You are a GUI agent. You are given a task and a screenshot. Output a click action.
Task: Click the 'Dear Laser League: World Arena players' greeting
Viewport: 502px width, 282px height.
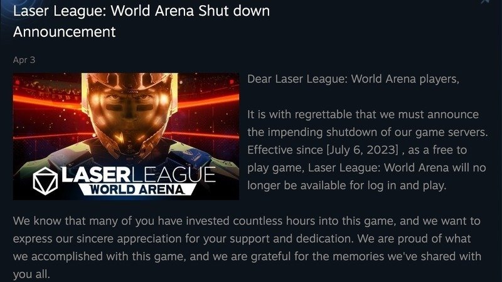click(x=353, y=79)
